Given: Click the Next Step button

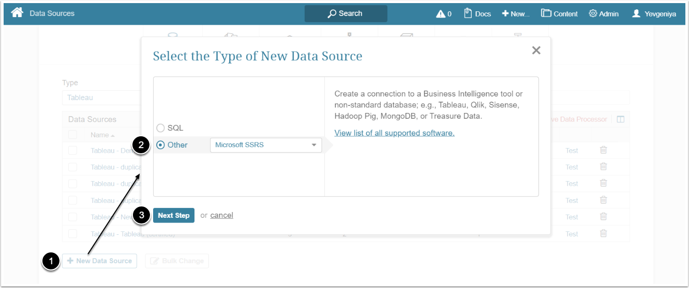Looking at the screenshot, I should tap(173, 215).
